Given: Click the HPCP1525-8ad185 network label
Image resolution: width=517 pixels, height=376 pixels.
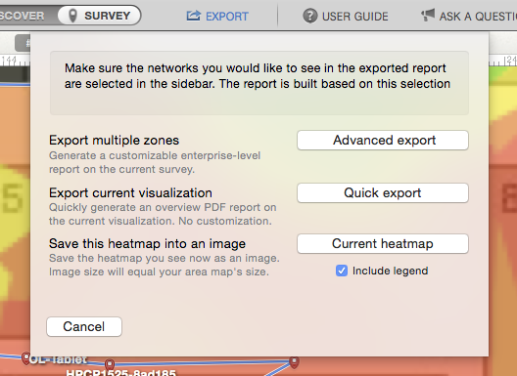Looking at the screenshot, I should 121,373.
